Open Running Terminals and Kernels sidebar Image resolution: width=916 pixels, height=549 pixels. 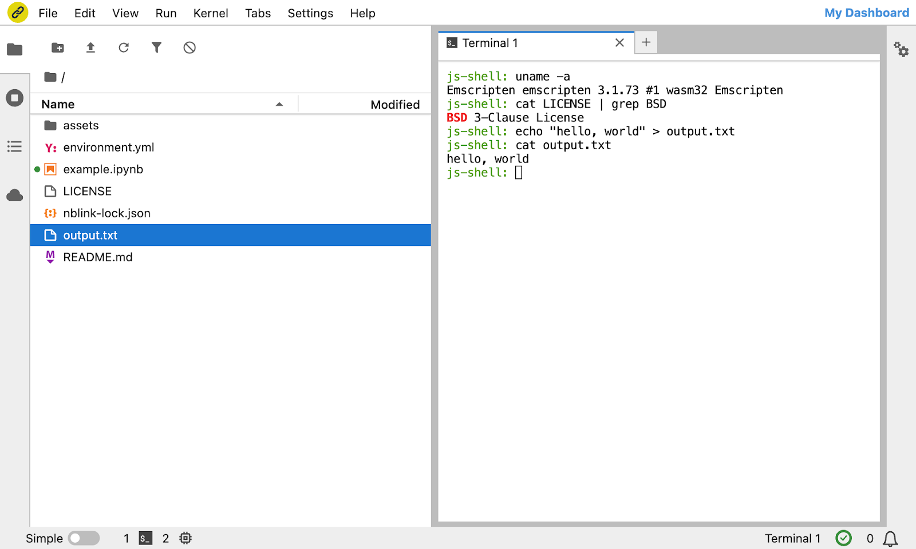point(15,98)
